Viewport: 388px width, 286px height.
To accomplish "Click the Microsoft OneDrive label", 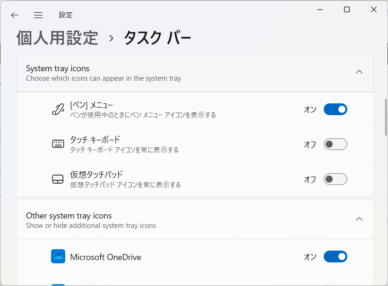I will point(106,257).
